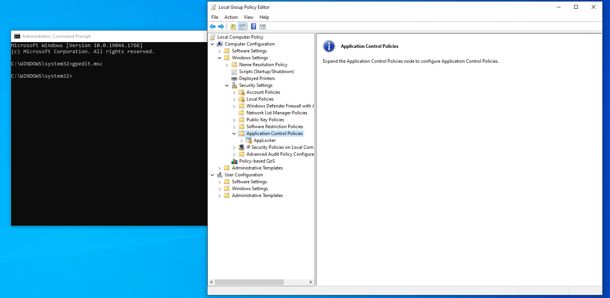Select IP Security Policies on Local Computer
Image resolution: width=610 pixels, height=298 pixels.
[279, 147]
